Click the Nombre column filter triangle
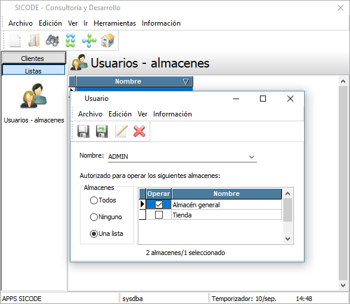The height and width of the screenshot is (304, 350). tap(185, 82)
